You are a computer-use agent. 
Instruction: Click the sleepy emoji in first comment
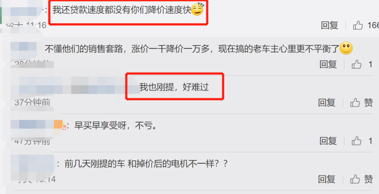(x=197, y=9)
